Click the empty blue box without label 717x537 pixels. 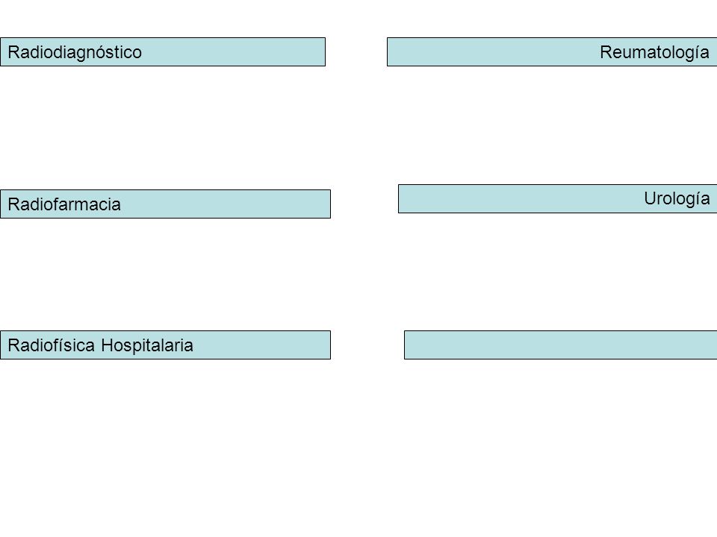click(561, 345)
